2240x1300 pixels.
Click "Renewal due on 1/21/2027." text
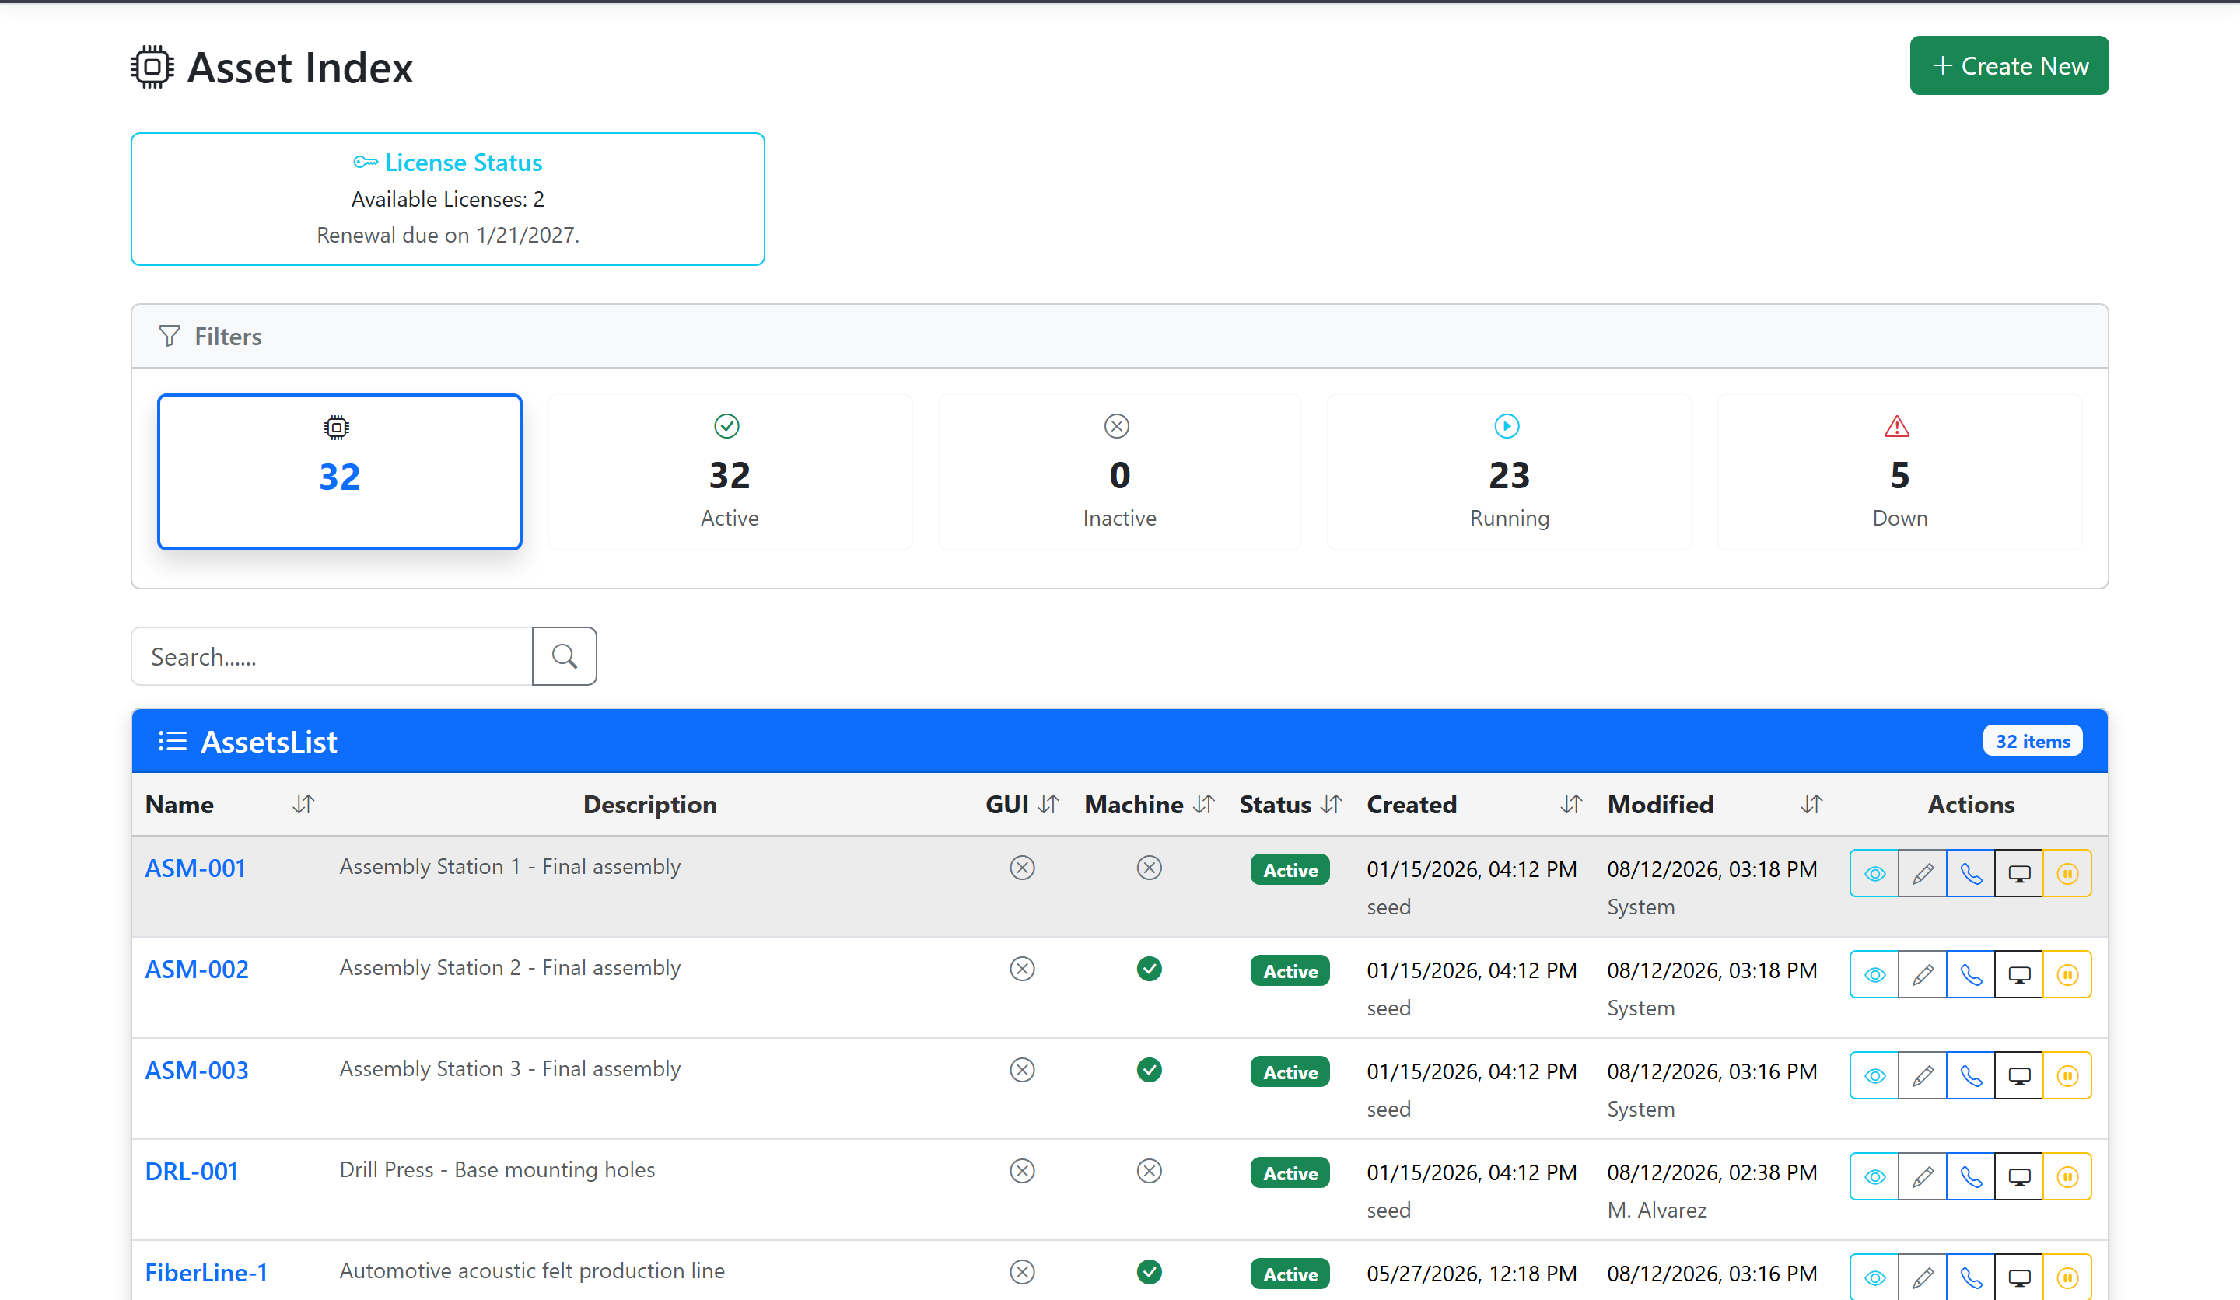click(x=448, y=236)
